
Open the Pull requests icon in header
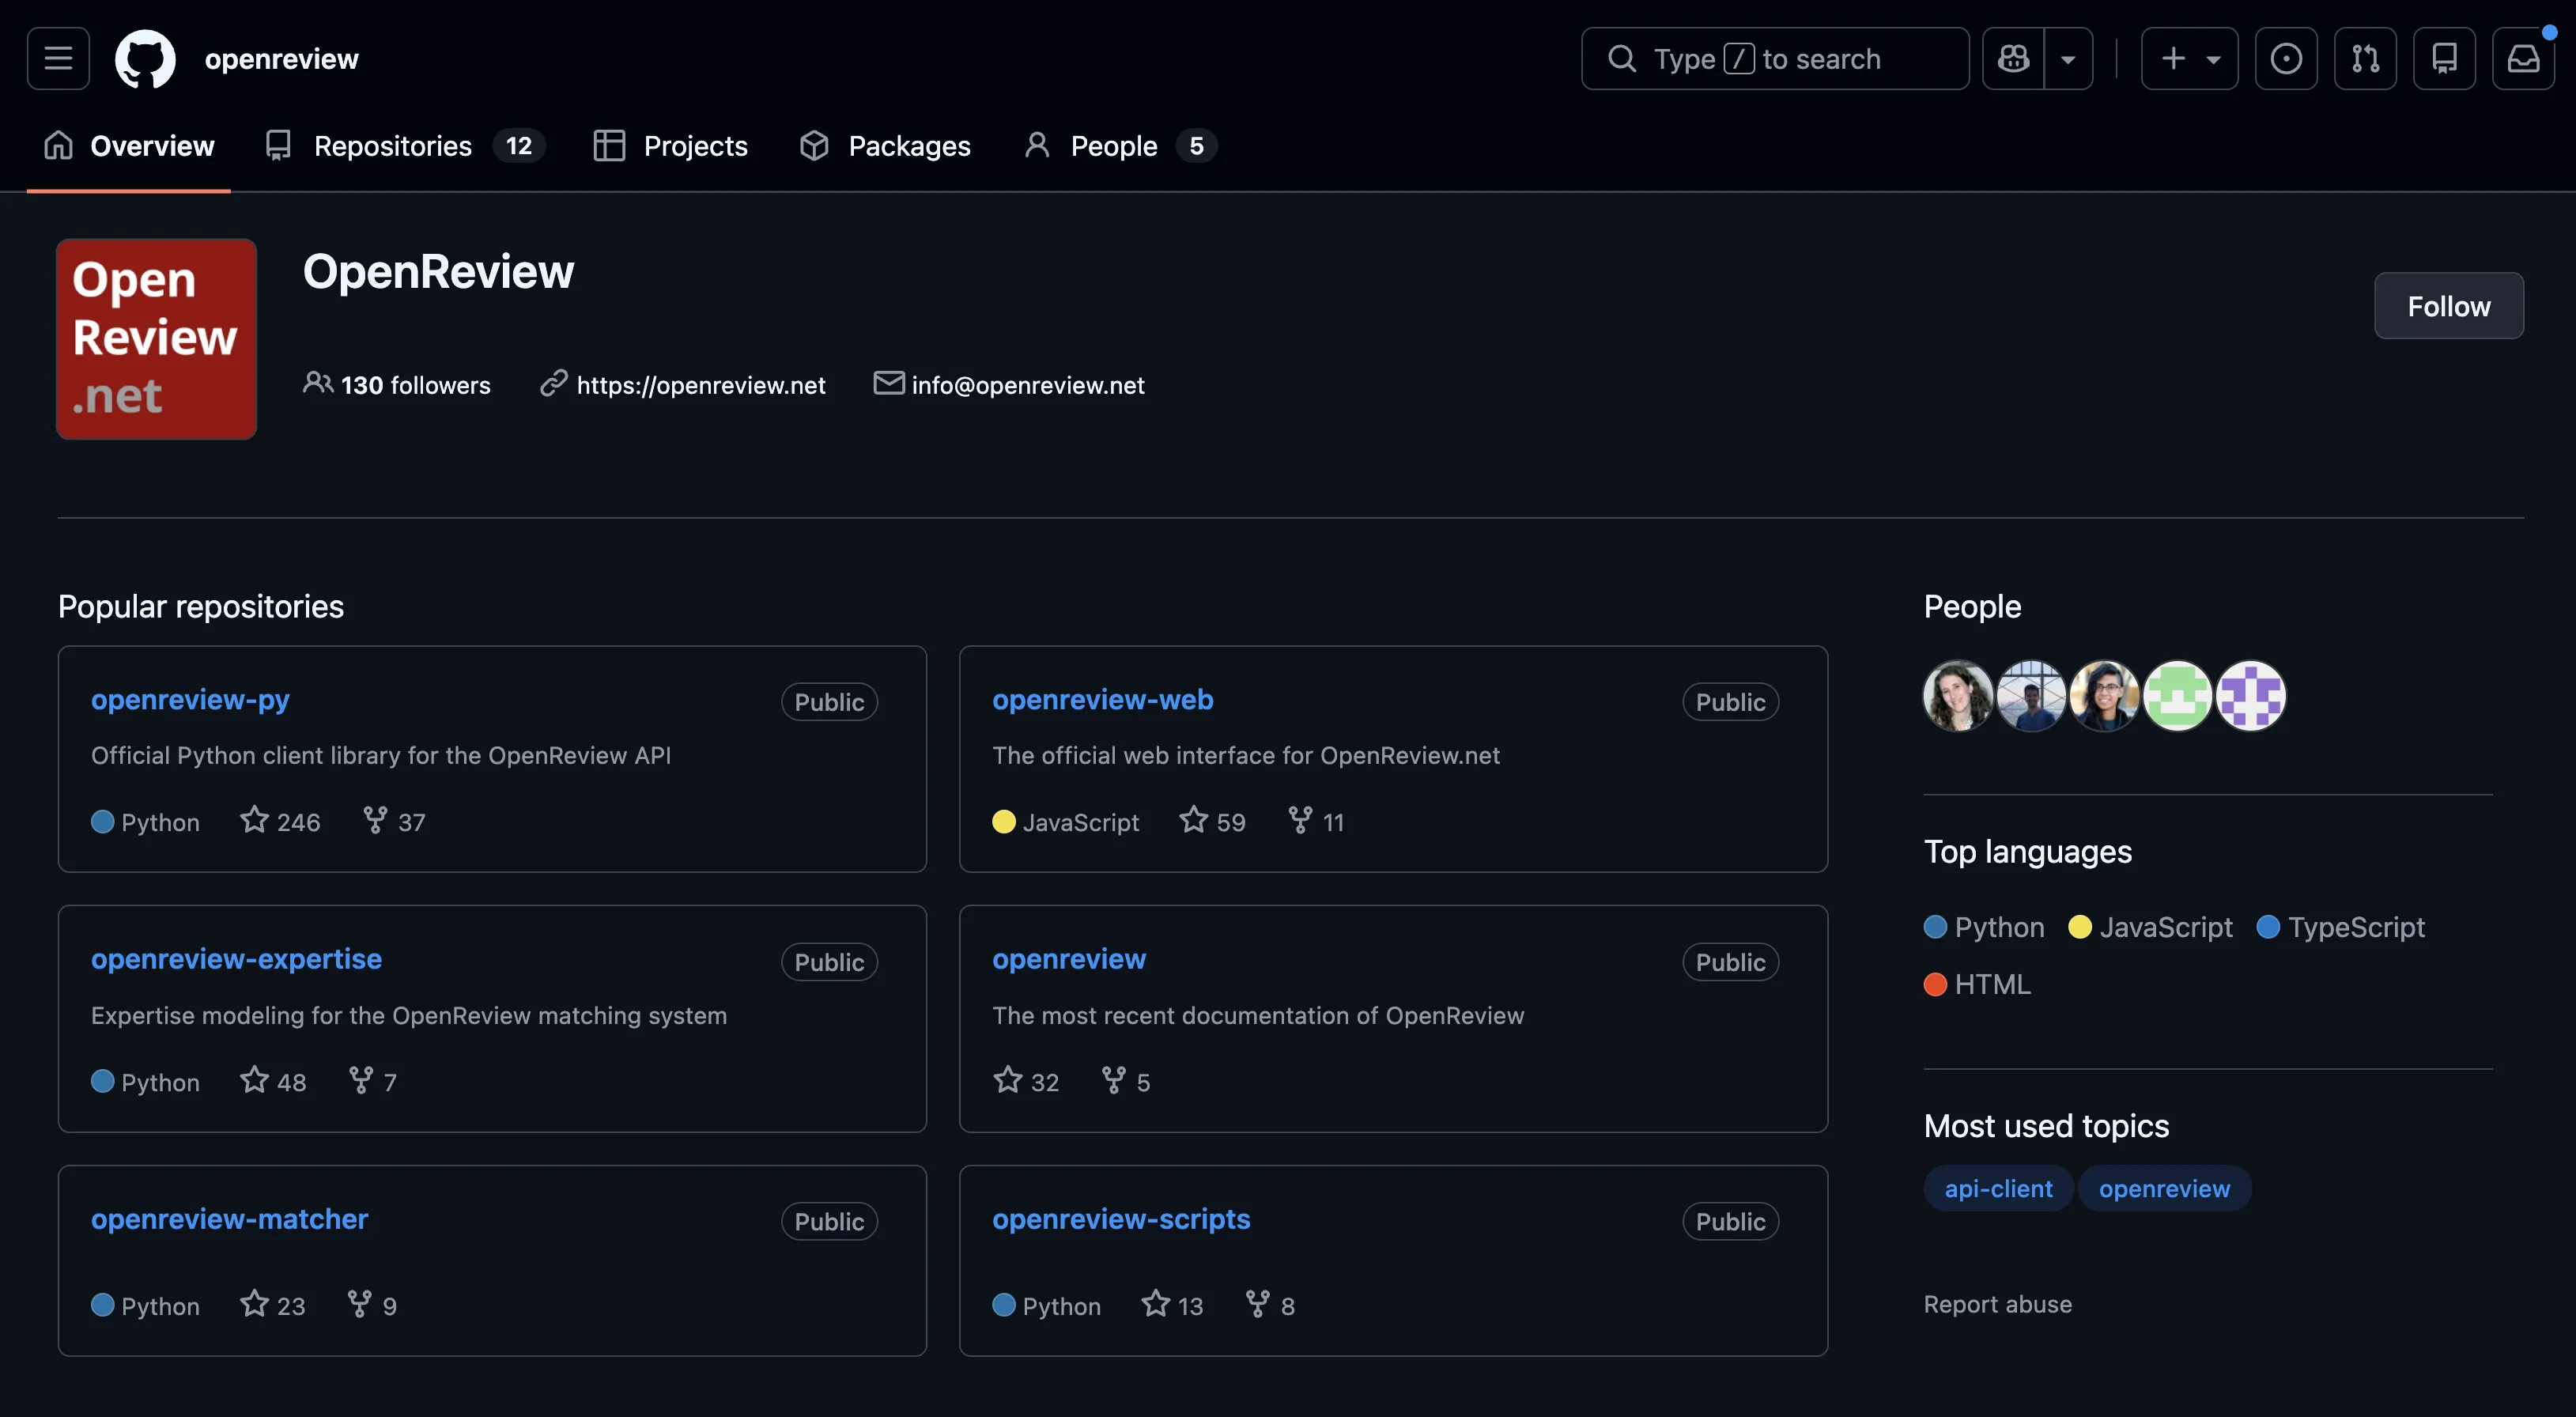2365,59
